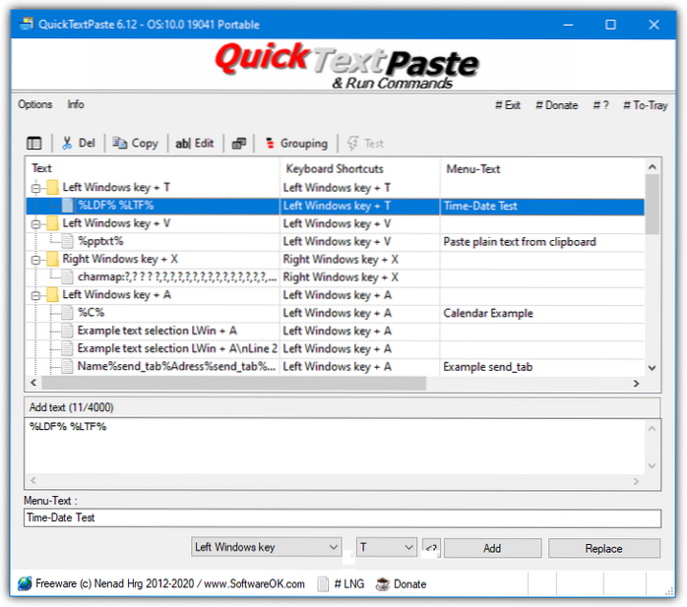This screenshot has width=687, height=607.
Task: Open the Grouping toolbar option
Action: [x=294, y=143]
